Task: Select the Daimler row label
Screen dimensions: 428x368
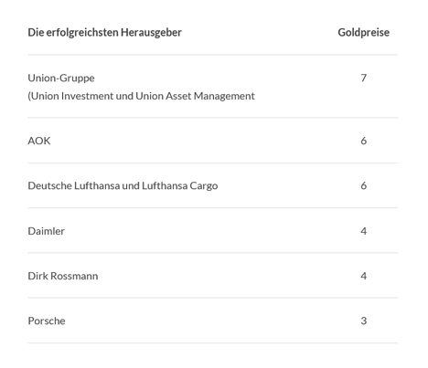Action: [x=46, y=231]
